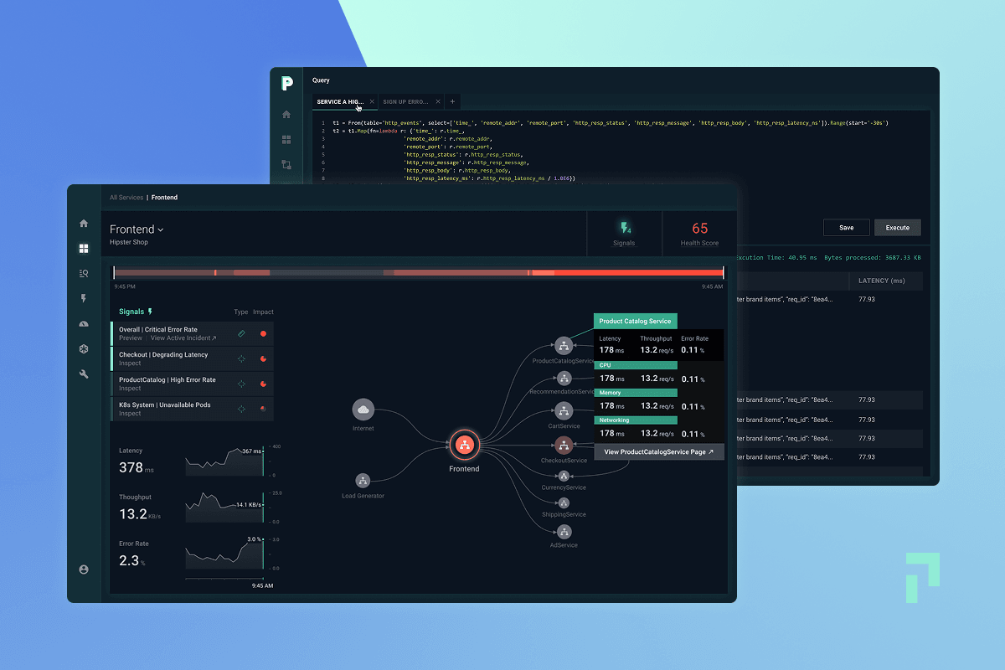Click the user profile icon at sidebar bottom
The width and height of the screenshot is (1005, 670).
pos(83,569)
